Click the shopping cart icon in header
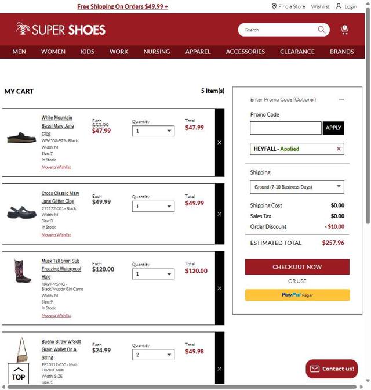371x390 pixels. coord(344,30)
